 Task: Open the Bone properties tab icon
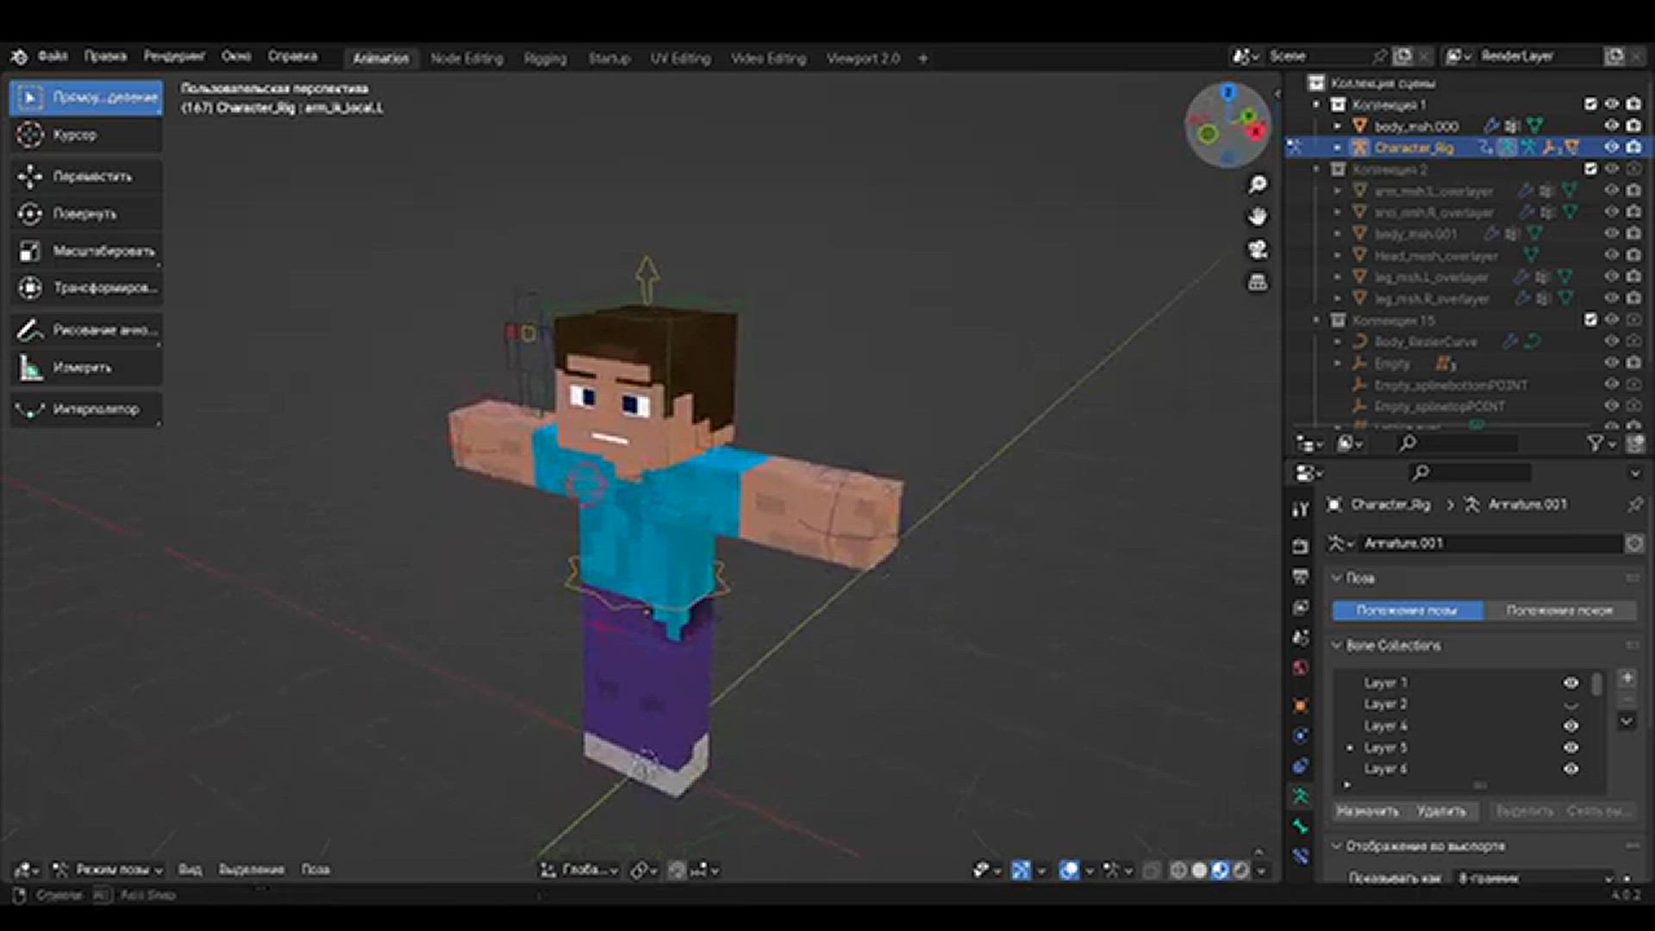click(x=1300, y=826)
